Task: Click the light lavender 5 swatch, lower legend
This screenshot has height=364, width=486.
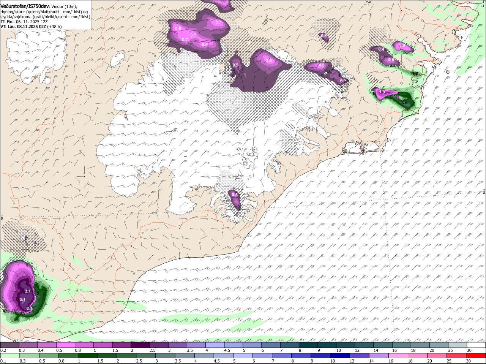Action: [243, 356]
